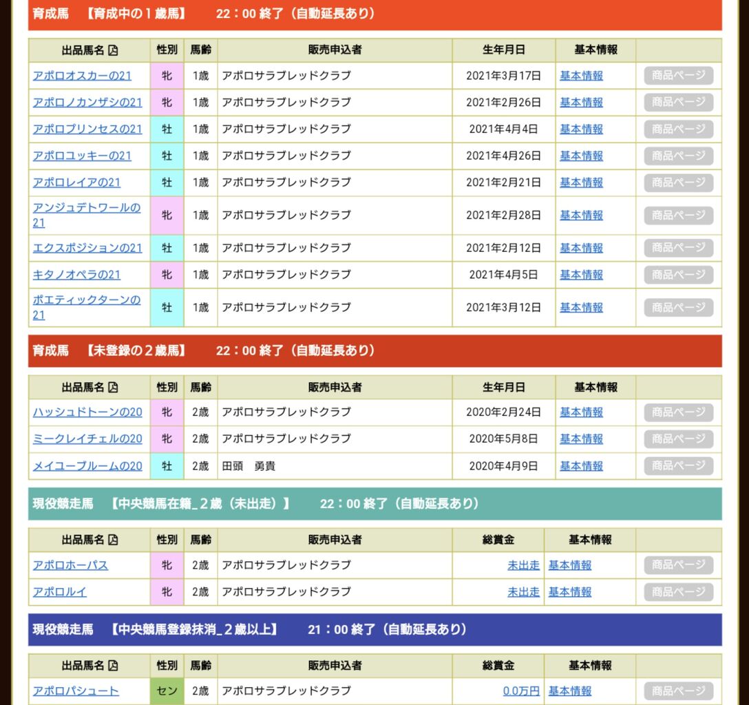View 基本情報 for アポロホーパス
749x705 pixels.
pos(570,565)
